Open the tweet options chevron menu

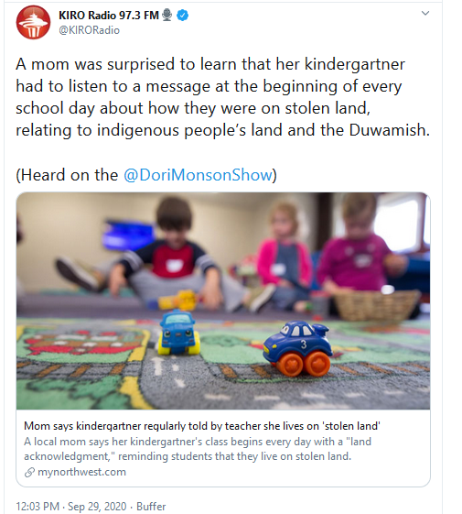425,13
